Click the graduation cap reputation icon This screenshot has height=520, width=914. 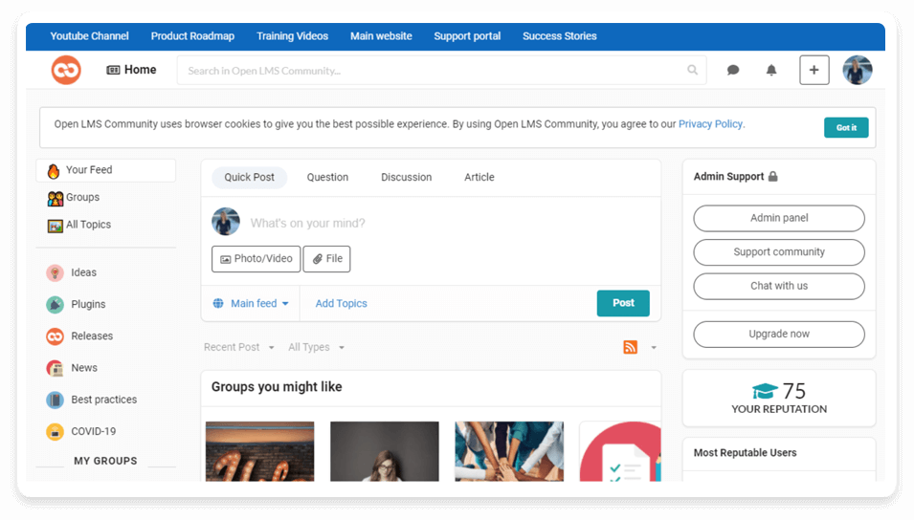[765, 391]
